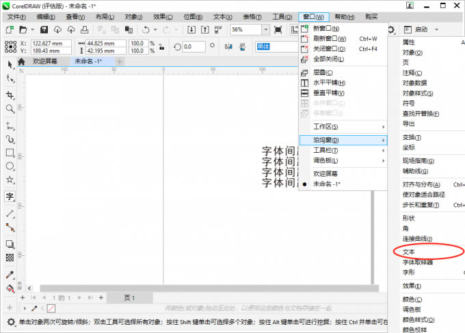Viewport: 465px width, 333px height.
Task: Click the 购买 menu button
Action: tap(371, 17)
